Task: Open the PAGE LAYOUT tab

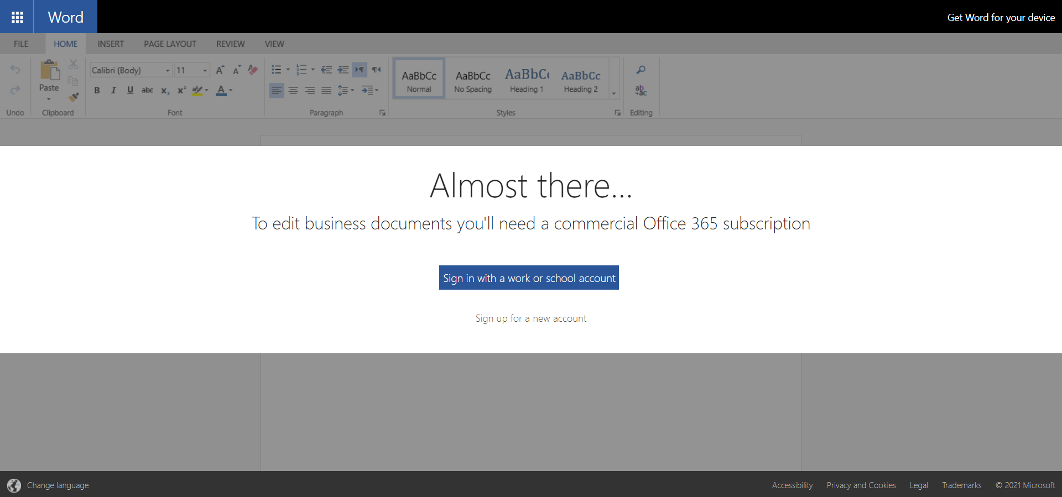Action: click(170, 44)
